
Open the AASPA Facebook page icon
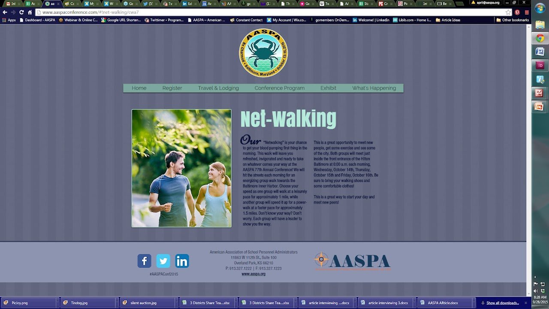144,261
